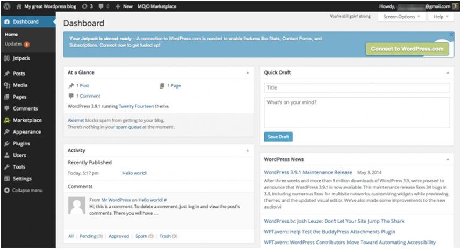Click MOJO Marketplace in the admin bar
Viewport: 461px width, 249px height.
pyautogui.click(x=157, y=6)
